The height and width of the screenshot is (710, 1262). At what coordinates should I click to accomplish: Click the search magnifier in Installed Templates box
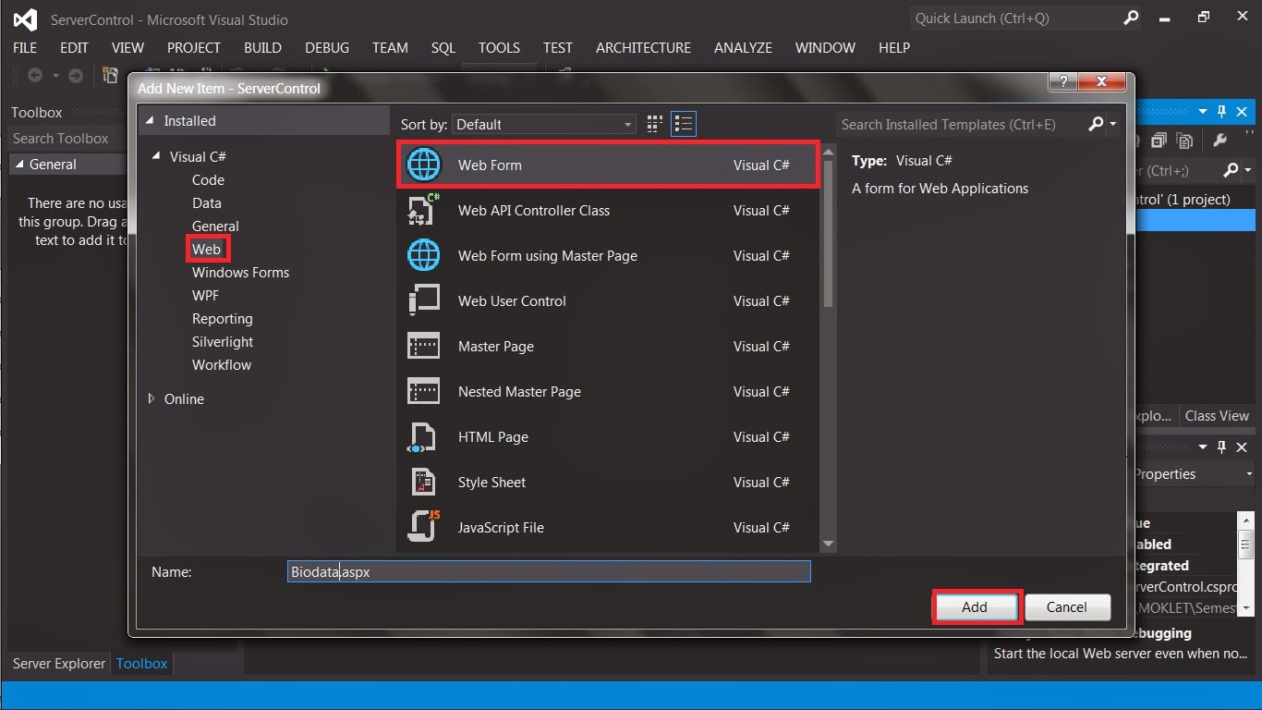1096,124
